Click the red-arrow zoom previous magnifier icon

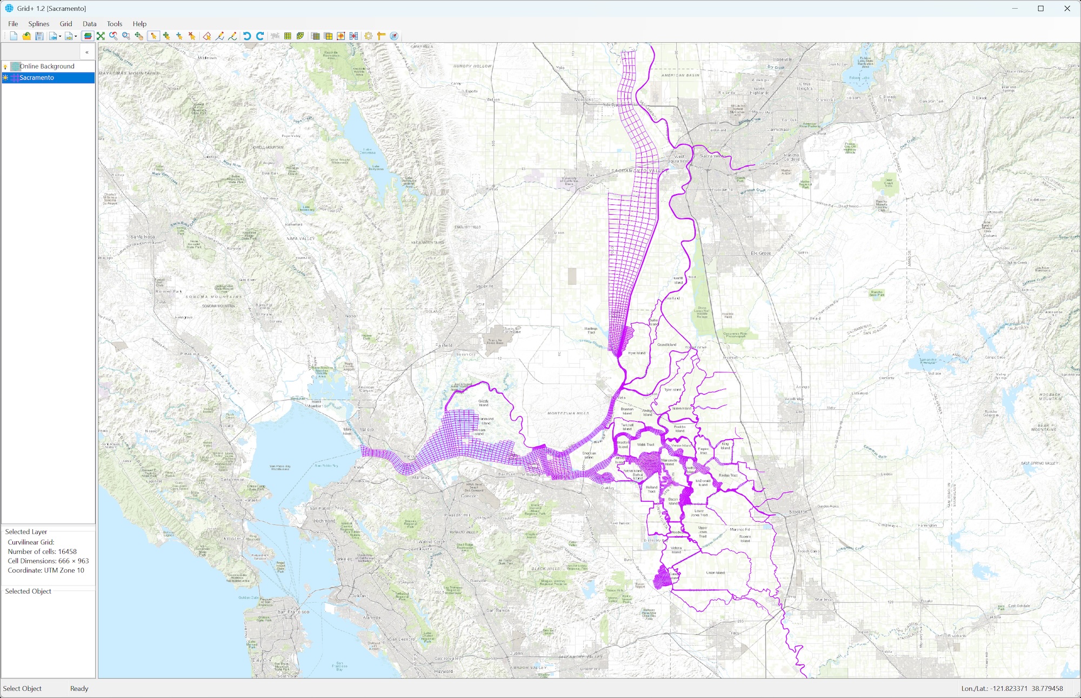(114, 36)
